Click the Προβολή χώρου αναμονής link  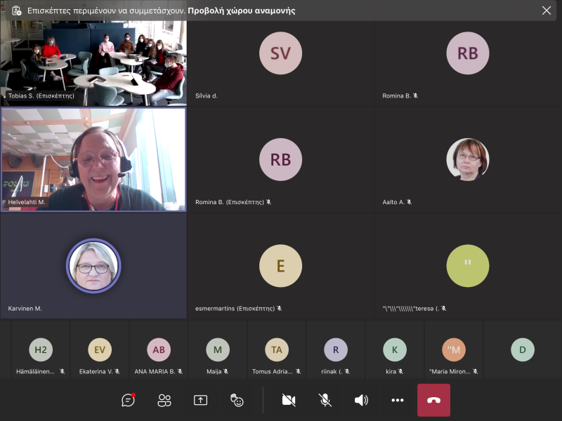(241, 11)
